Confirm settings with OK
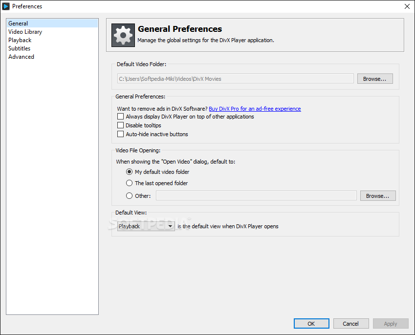Screen dimensions: 415x335 click(311, 324)
